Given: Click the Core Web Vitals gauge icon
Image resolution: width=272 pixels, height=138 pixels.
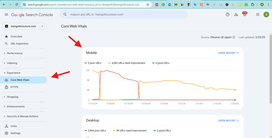Looking at the screenshot, I should click(x=6, y=80).
